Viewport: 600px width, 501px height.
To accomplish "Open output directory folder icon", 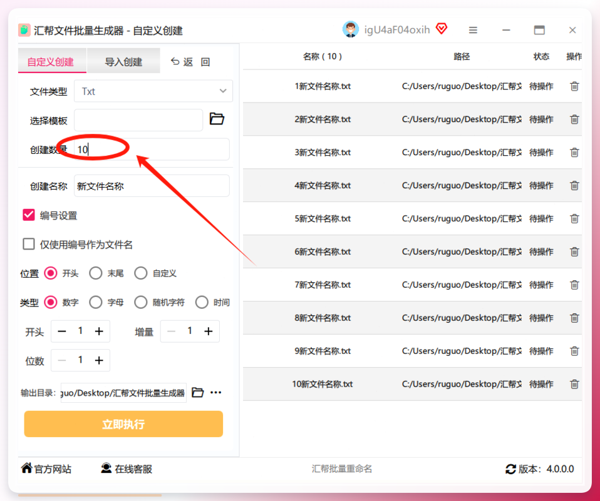I will coord(197,392).
